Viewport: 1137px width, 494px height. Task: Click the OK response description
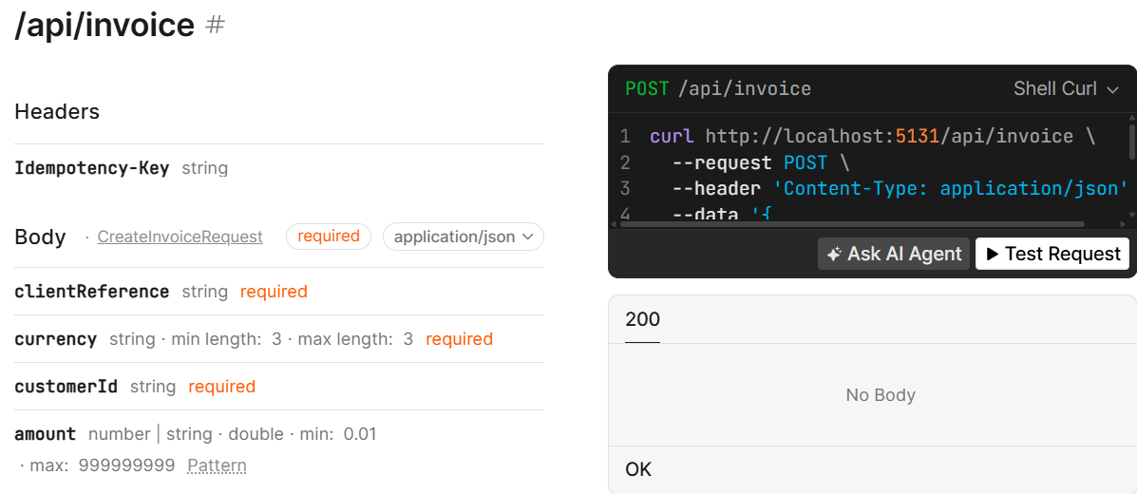[x=639, y=469]
